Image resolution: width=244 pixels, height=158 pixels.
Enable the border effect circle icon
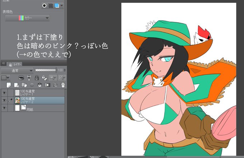[44, 6]
